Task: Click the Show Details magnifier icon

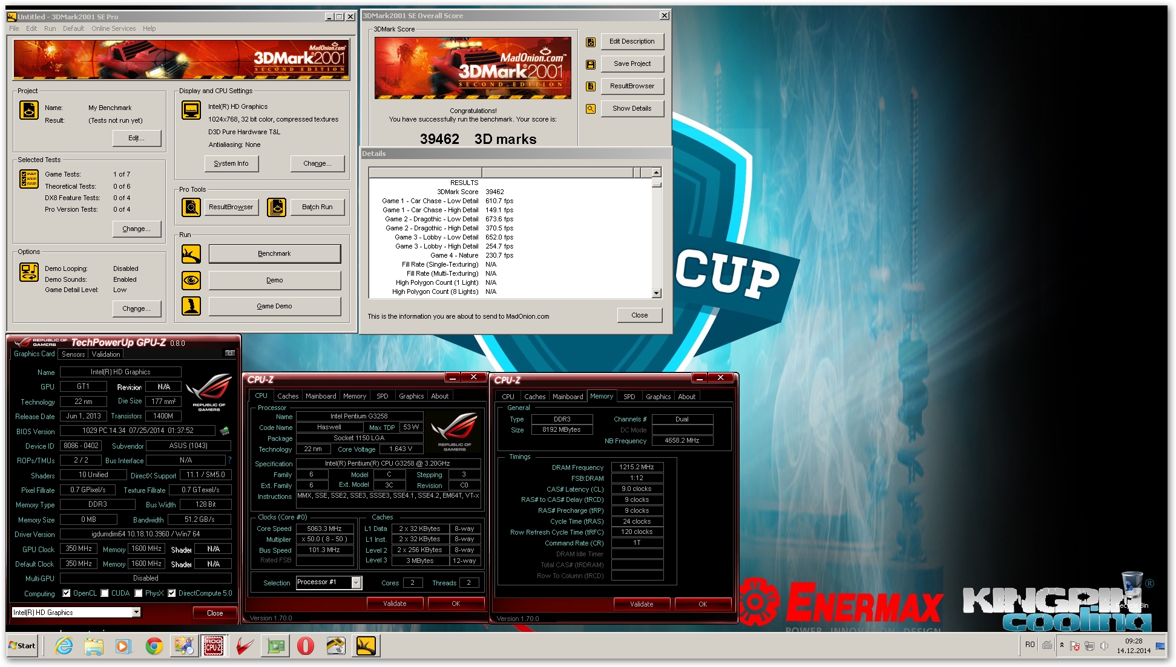Action: point(591,109)
